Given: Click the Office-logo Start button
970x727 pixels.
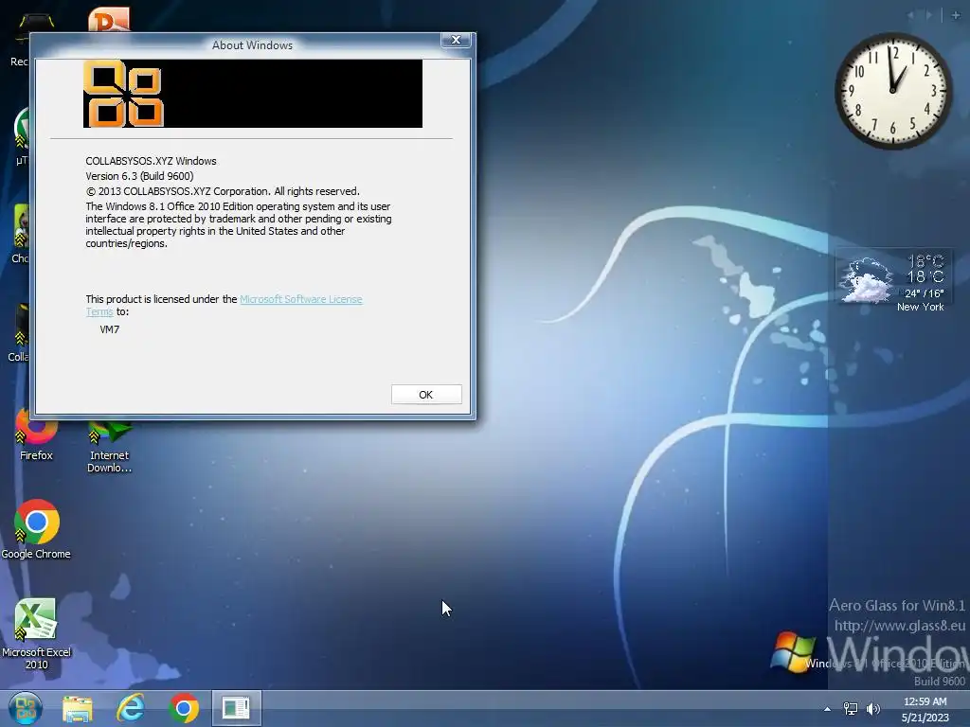Looking at the screenshot, I should click(x=26, y=708).
